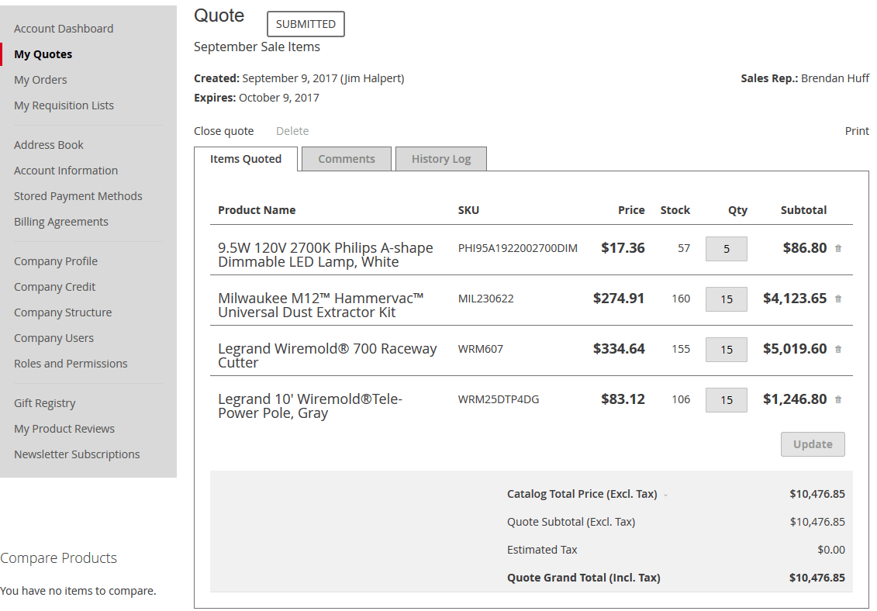Click the Update button

tap(813, 444)
